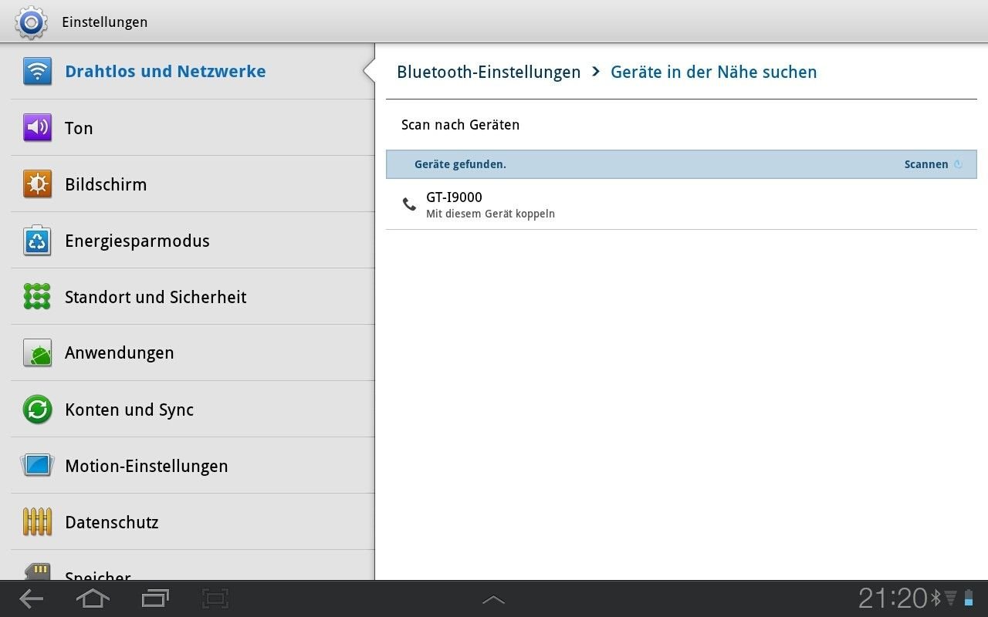Viewport: 988px width, 617px height.
Task: Tap the orange brightness icon for Bildschirm
Action: point(37,184)
